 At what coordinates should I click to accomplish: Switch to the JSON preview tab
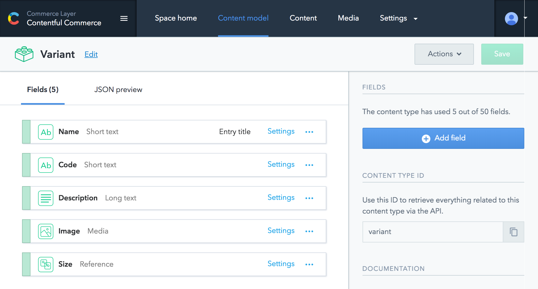(x=118, y=90)
